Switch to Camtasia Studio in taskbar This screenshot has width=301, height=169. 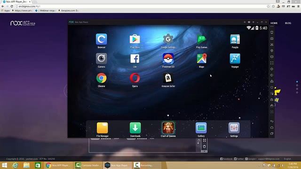pos(88,165)
